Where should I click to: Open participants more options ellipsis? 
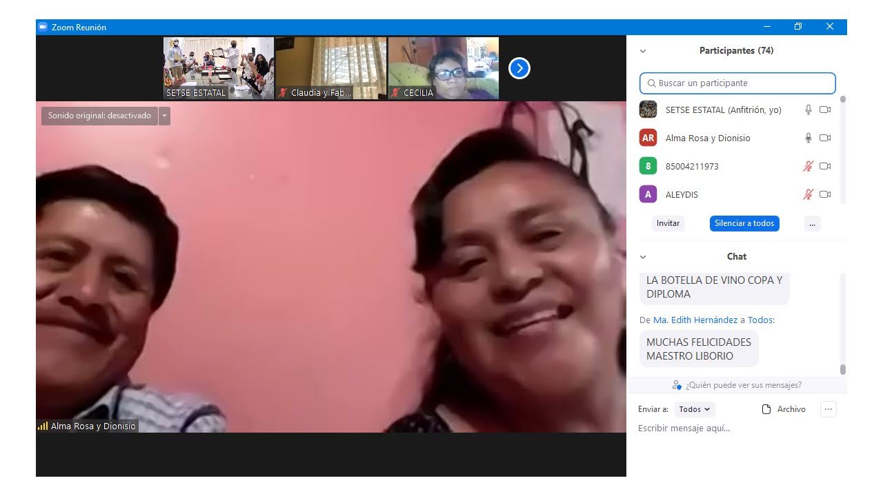coord(812,223)
